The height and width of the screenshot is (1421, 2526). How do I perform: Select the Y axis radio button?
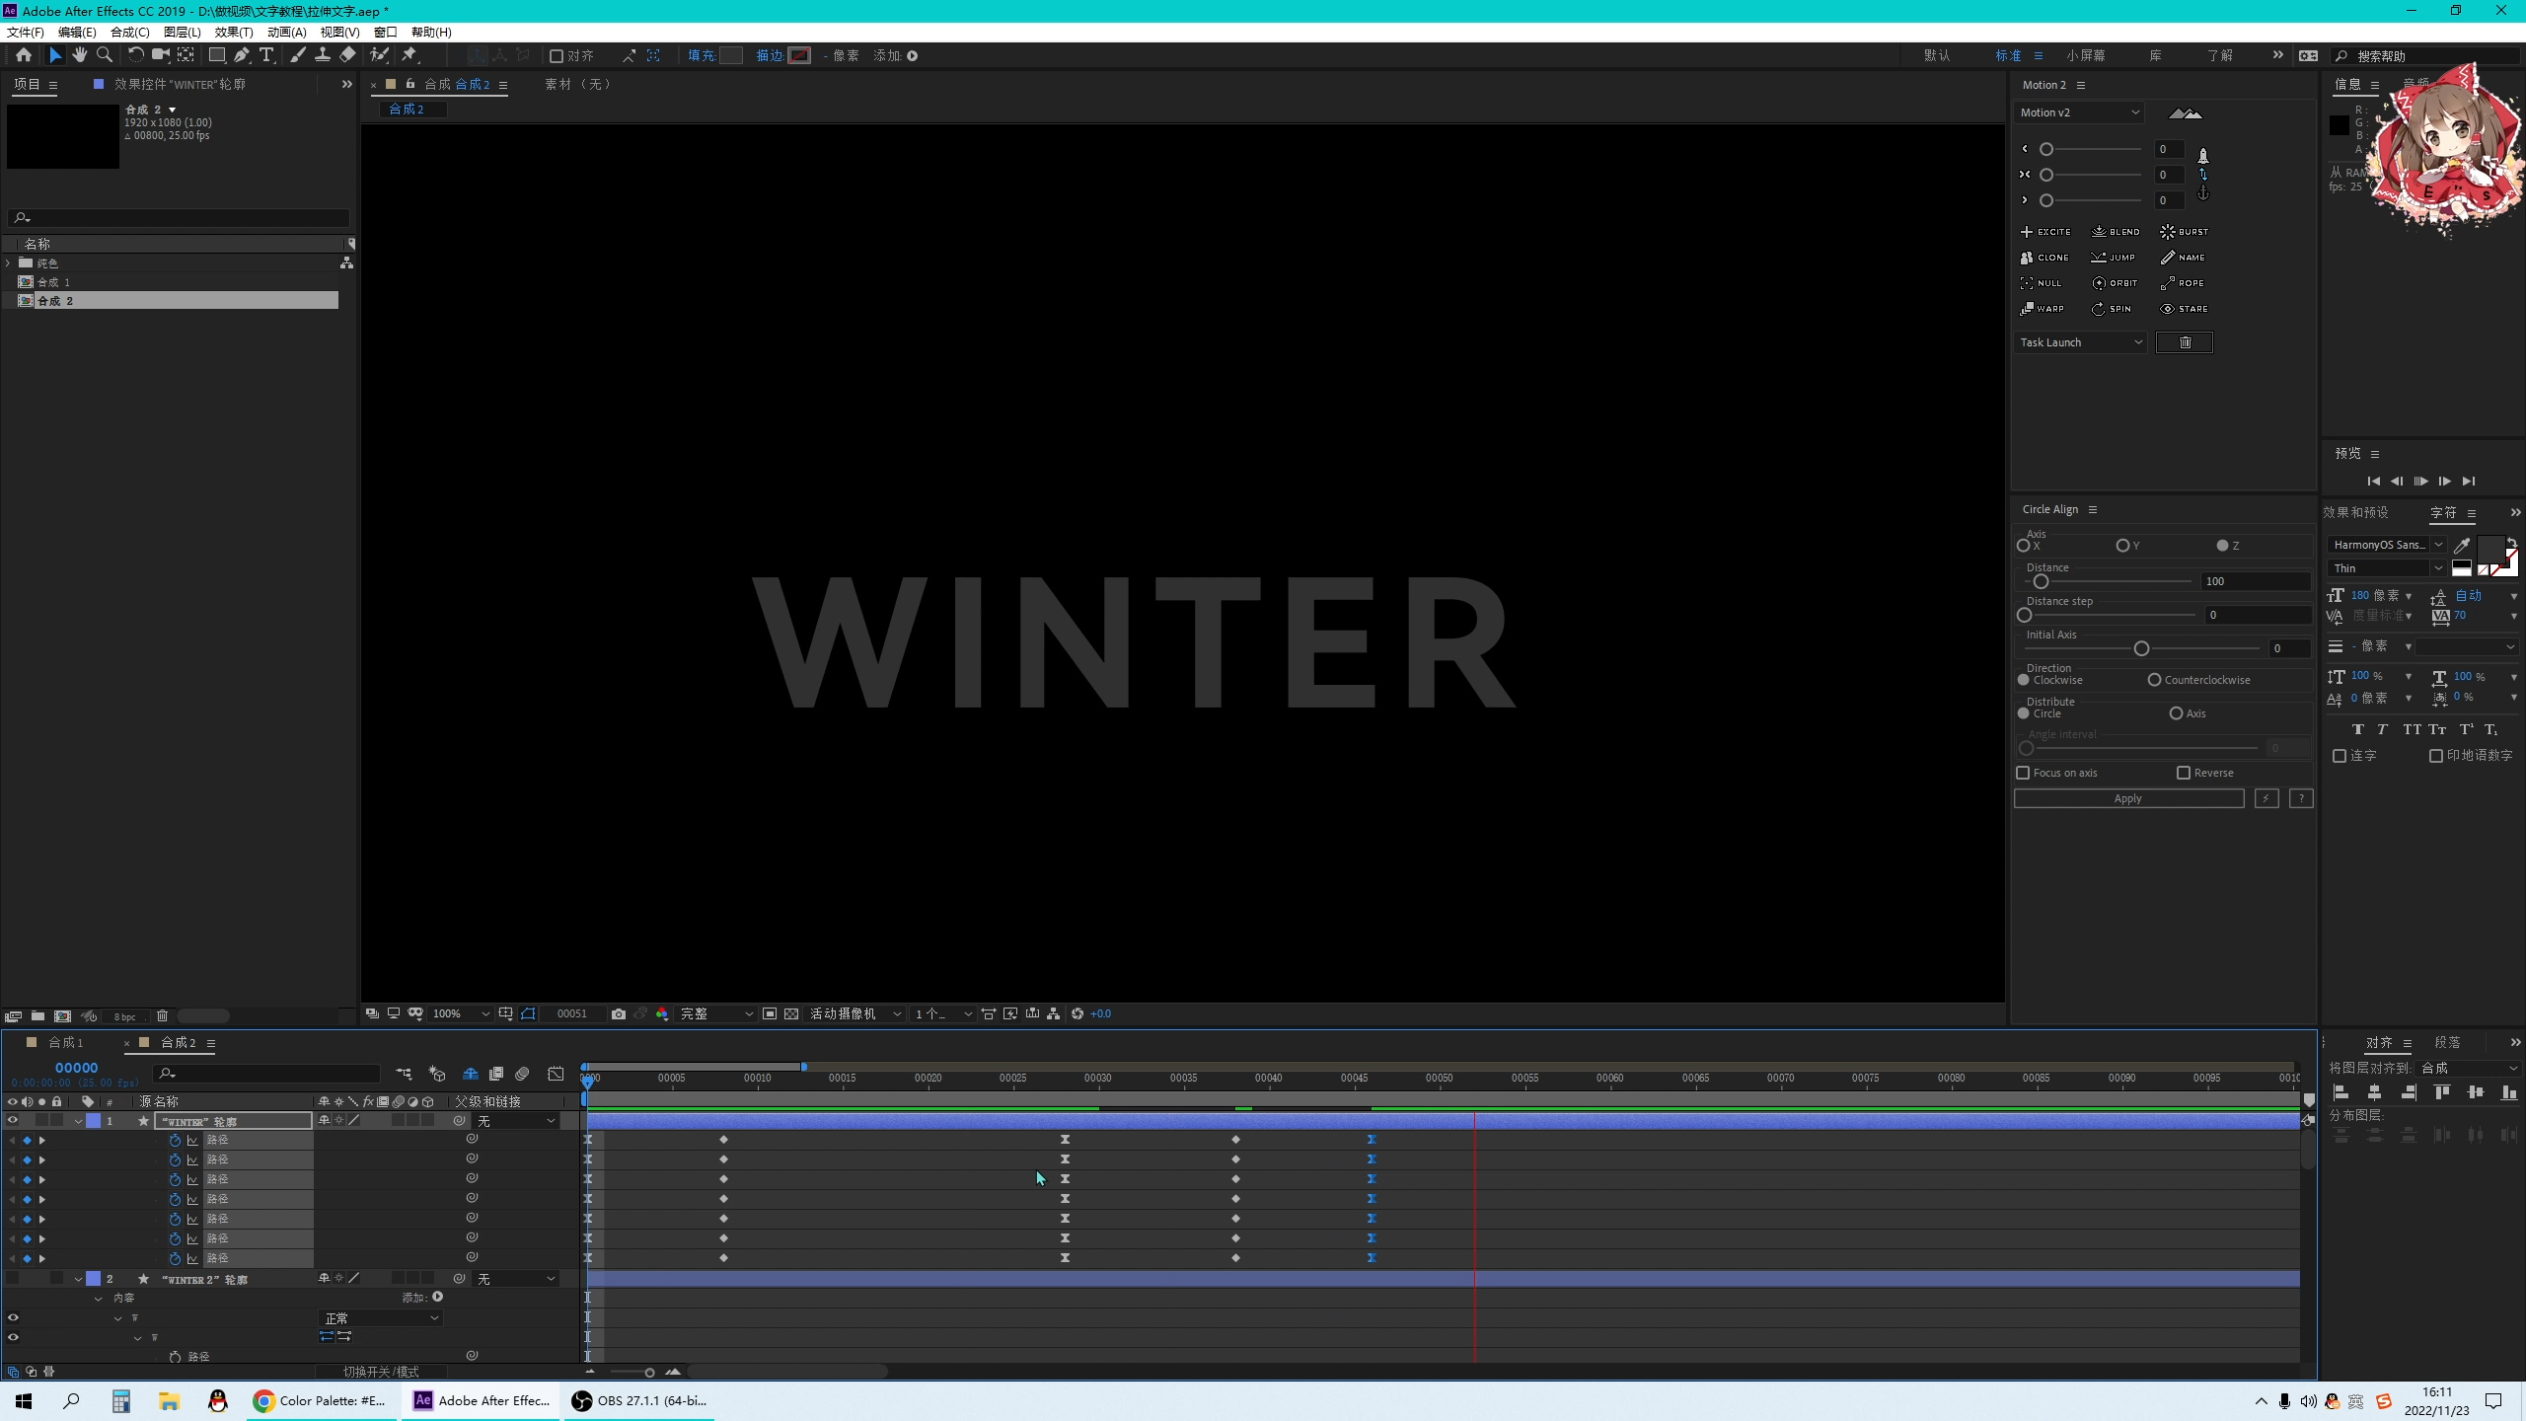[x=2122, y=545]
